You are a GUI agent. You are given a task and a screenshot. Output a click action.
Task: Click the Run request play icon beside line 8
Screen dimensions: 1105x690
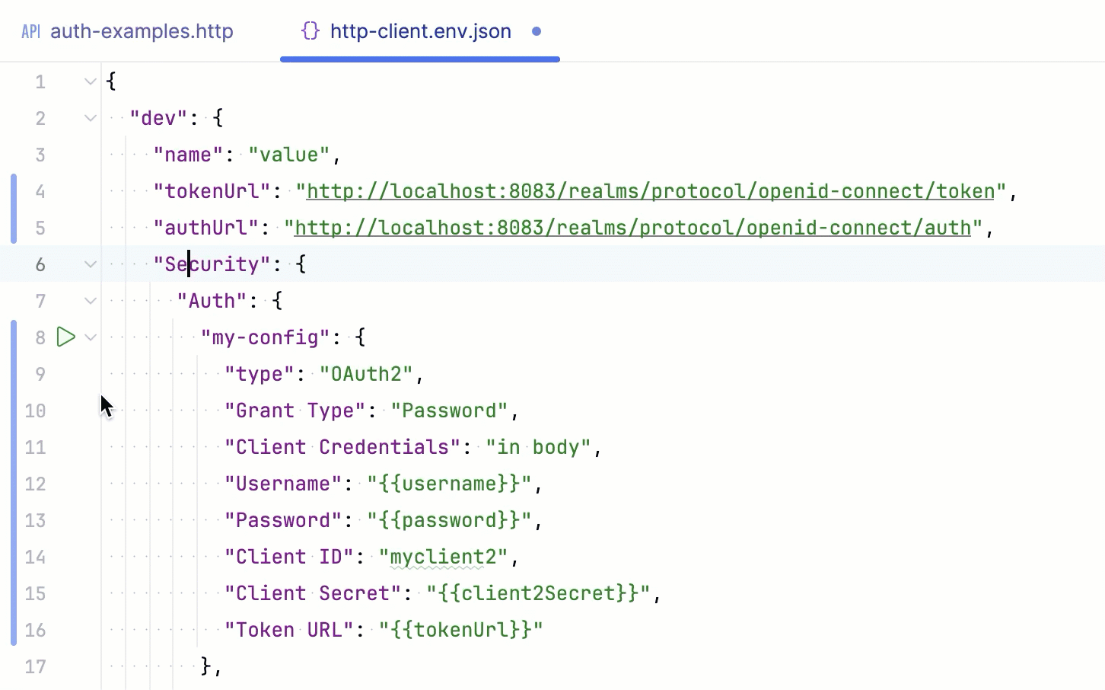click(x=66, y=337)
